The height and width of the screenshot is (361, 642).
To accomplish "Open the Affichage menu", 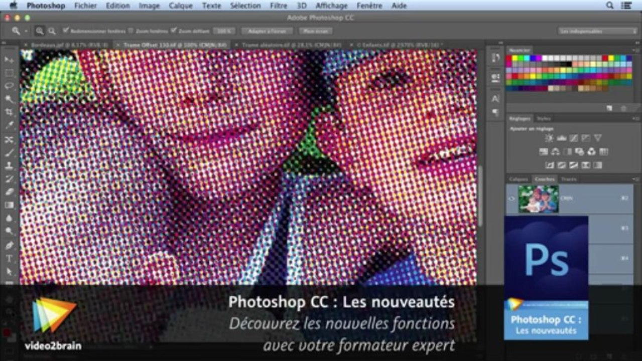I will click(x=331, y=6).
